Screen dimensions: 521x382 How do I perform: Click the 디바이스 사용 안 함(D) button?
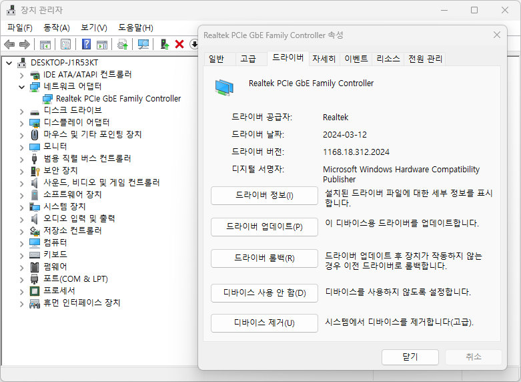(264, 293)
